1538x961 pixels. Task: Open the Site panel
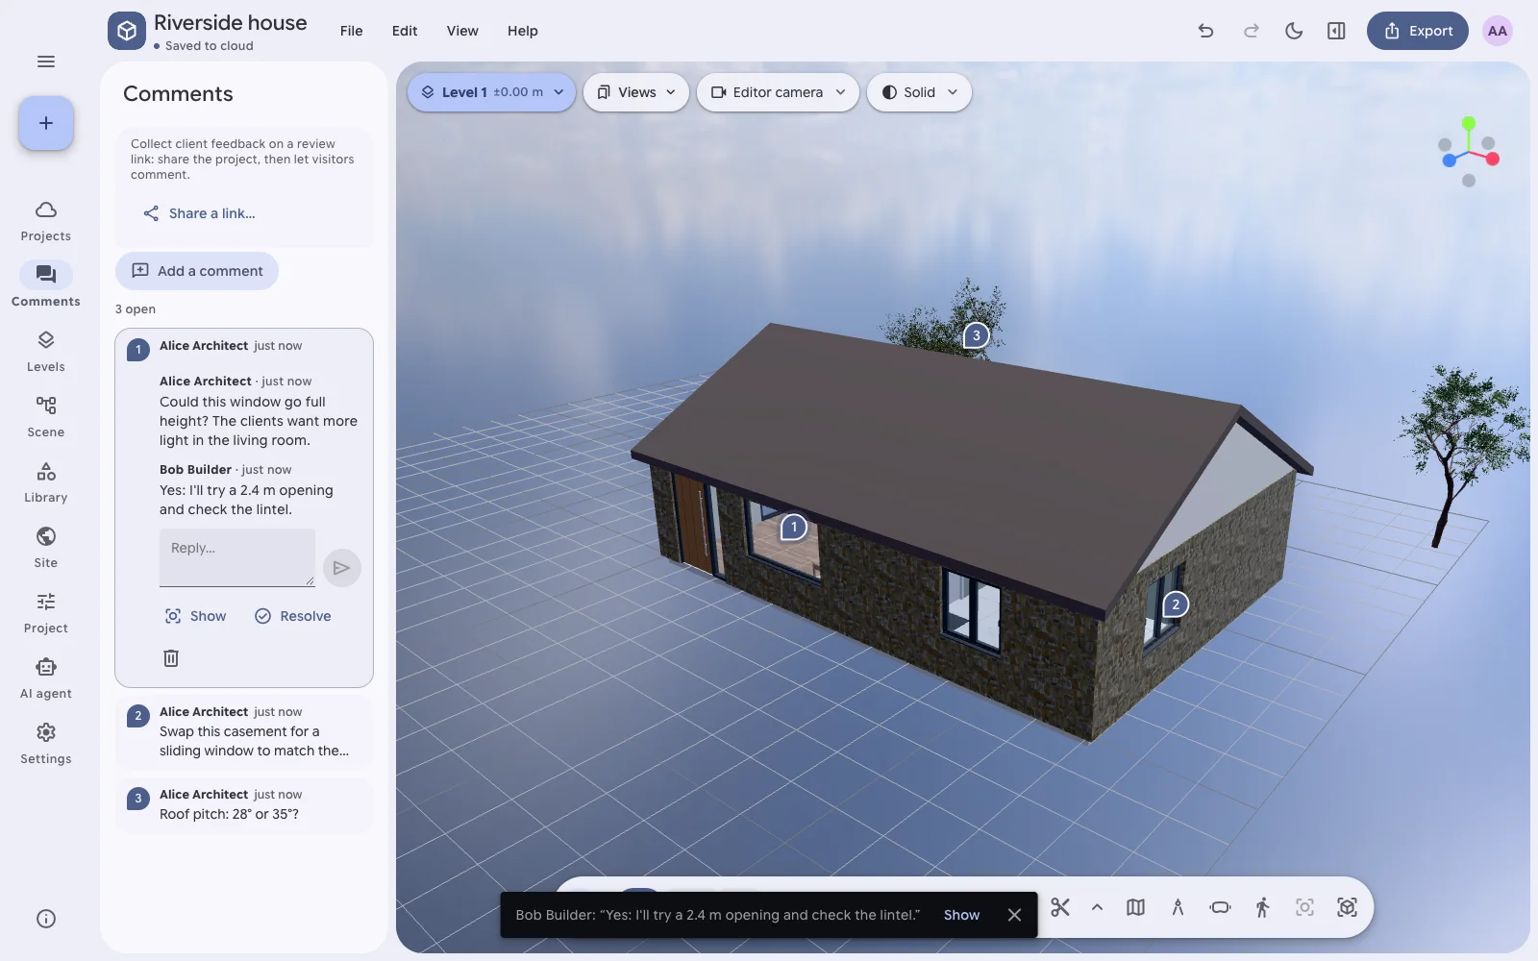click(x=46, y=548)
